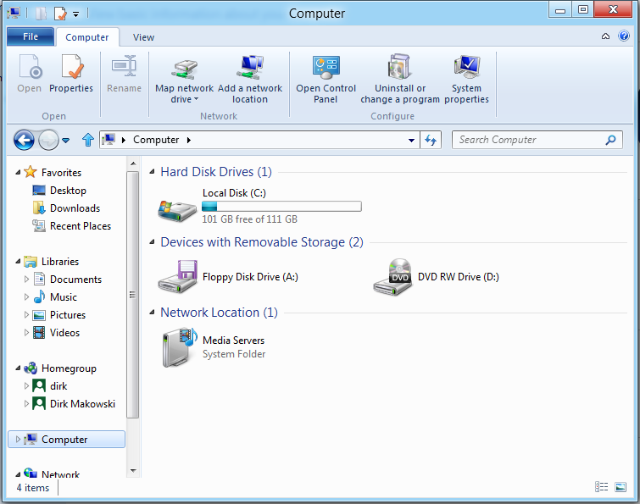Screen dimensions: 640x504
Task: Expand the Computer breadcrumb arrow
Action: coord(188,141)
